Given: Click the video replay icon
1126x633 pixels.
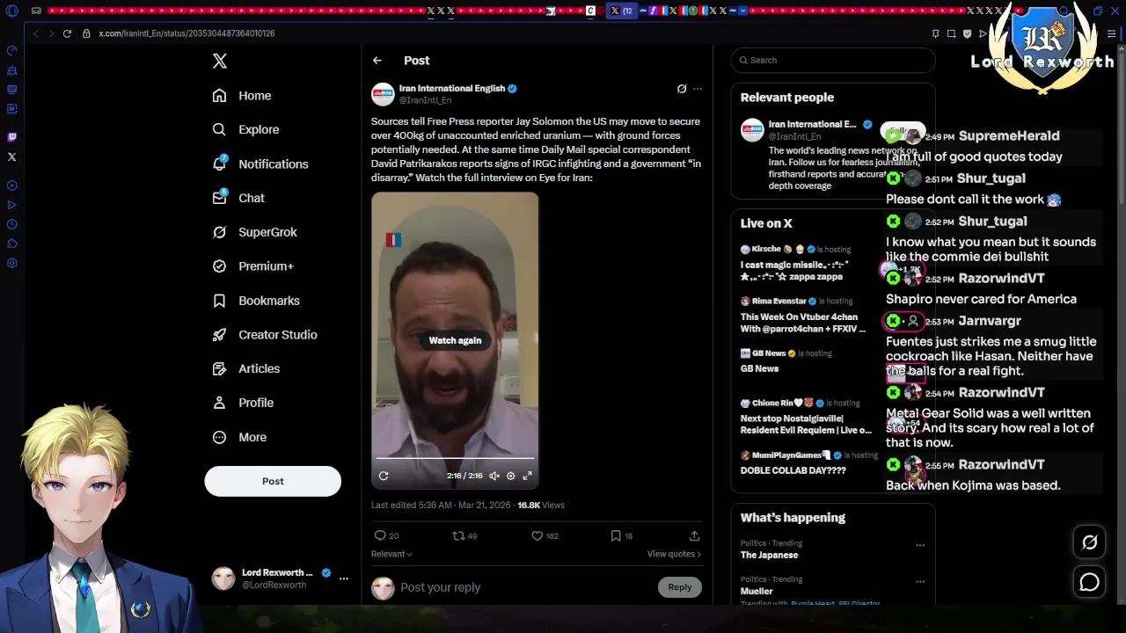Looking at the screenshot, I should [384, 476].
